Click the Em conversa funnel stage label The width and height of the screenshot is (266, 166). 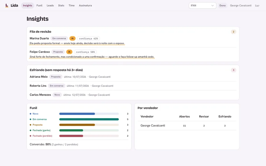(40, 119)
